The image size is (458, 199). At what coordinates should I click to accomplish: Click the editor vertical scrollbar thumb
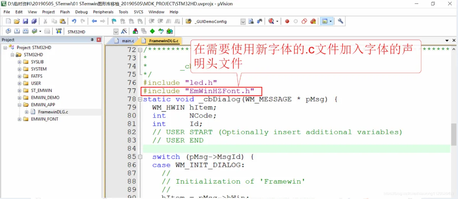(x=453, y=134)
